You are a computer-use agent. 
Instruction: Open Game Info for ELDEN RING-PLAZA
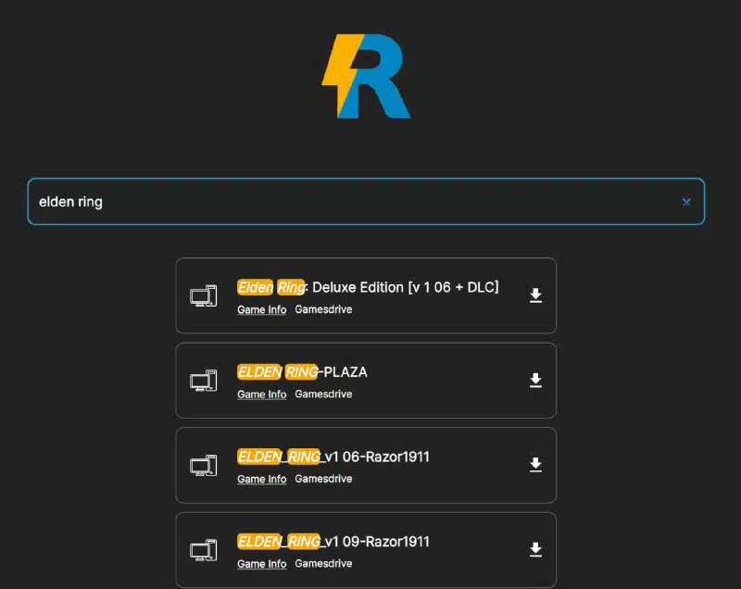click(x=262, y=395)
